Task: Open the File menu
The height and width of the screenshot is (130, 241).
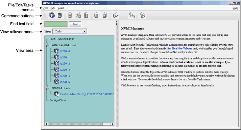Action: pyautogui.click(x=45, y=8)
